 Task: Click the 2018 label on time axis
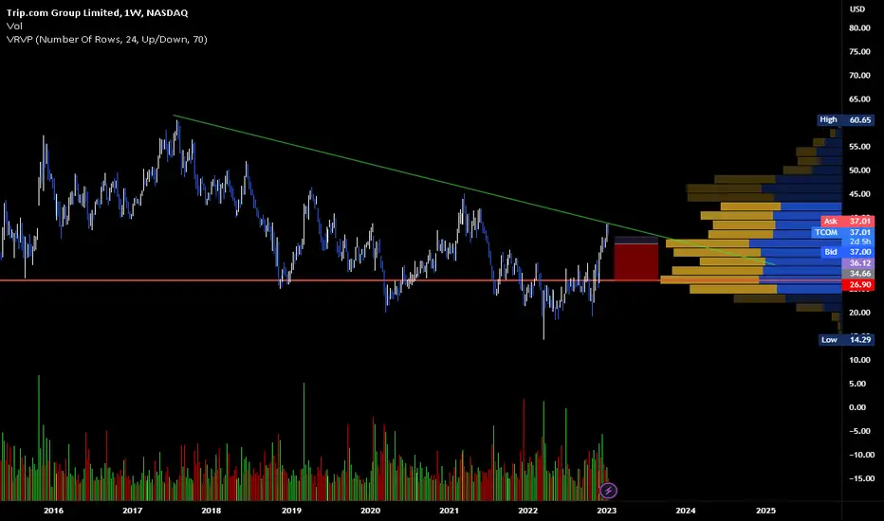(x=212, y=511)
